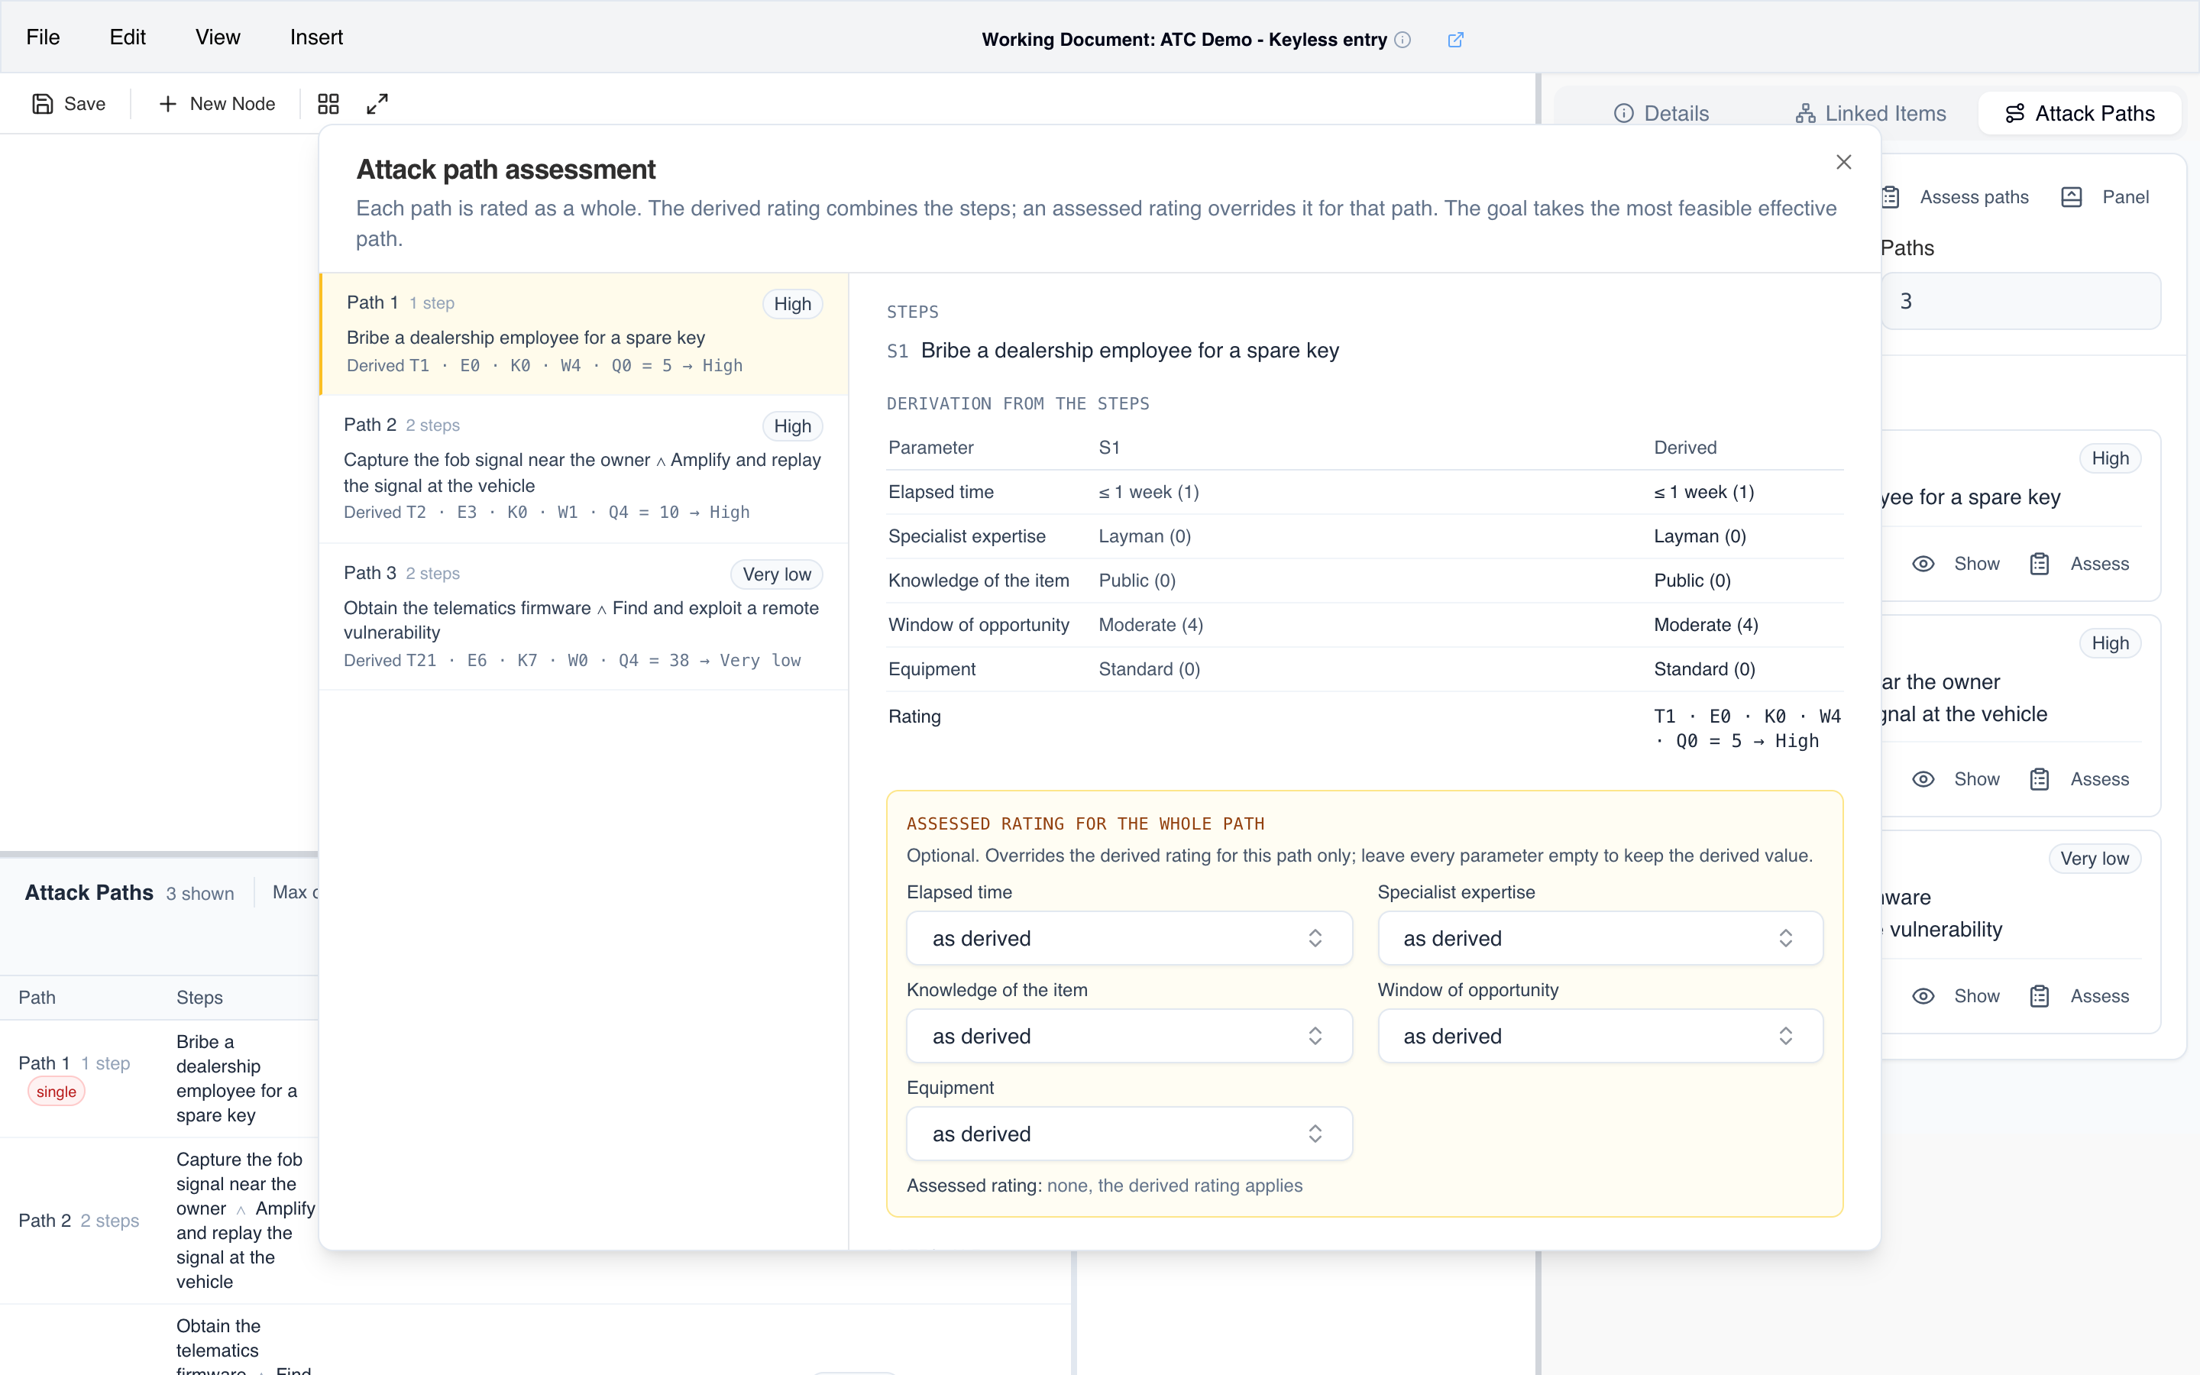Open the Insert menu
The image size is (2200, 1375).
click(x=316, y=37)
